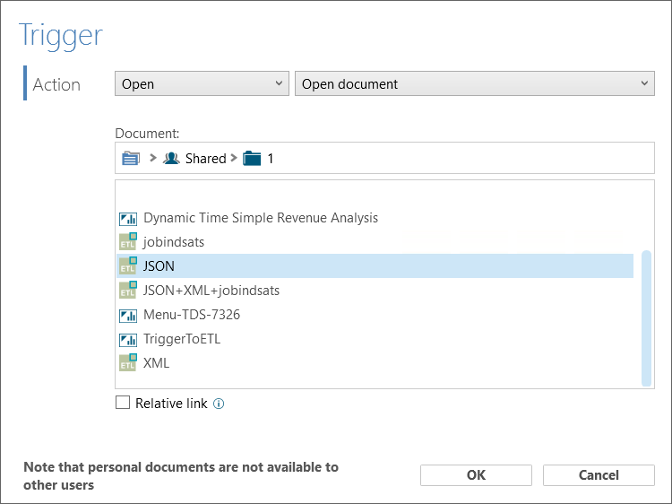Click the Relative link info icon
The image size is (672, 504).
click(219, 404)
